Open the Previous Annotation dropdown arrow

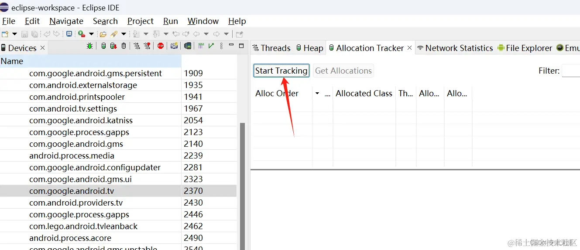pyautogui.click(x=166, y=34)
